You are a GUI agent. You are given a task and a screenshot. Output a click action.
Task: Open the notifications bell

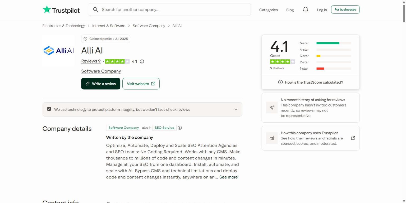pyautogui.click(x=306, y=10)
